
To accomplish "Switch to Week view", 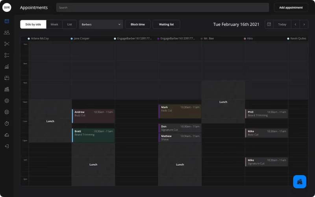I will pyautogui.click(x=54, y=24).
